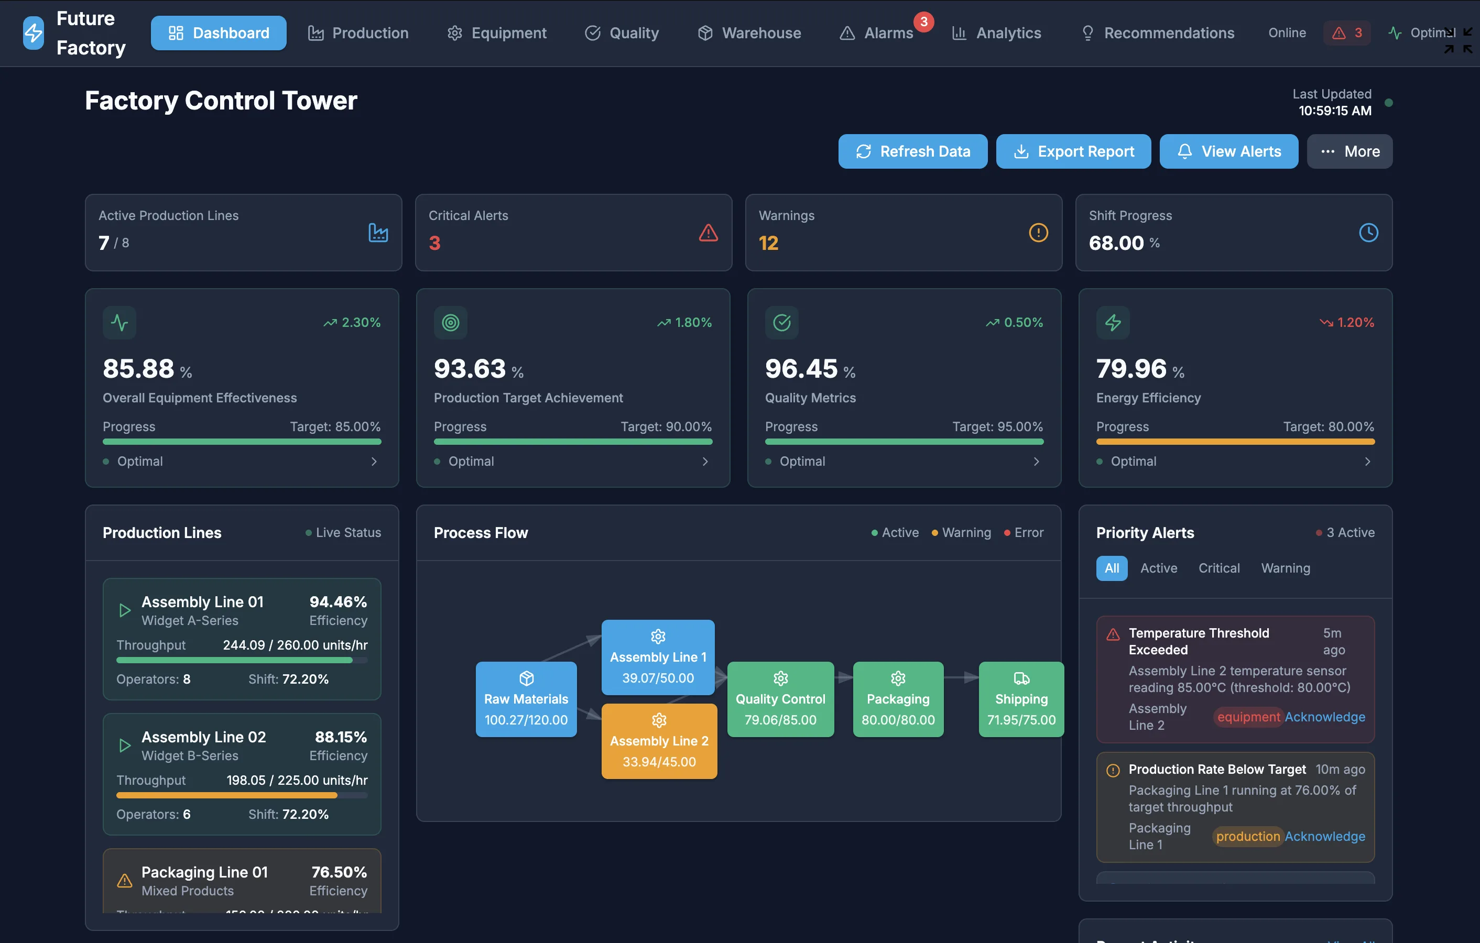Viewport: 1480px width, 943px height.
Task: Click the collapse fullscreen arrows icon
Action: click(x=1459, y=40)
